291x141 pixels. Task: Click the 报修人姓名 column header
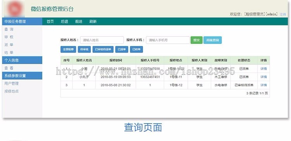tap(84, 60)
